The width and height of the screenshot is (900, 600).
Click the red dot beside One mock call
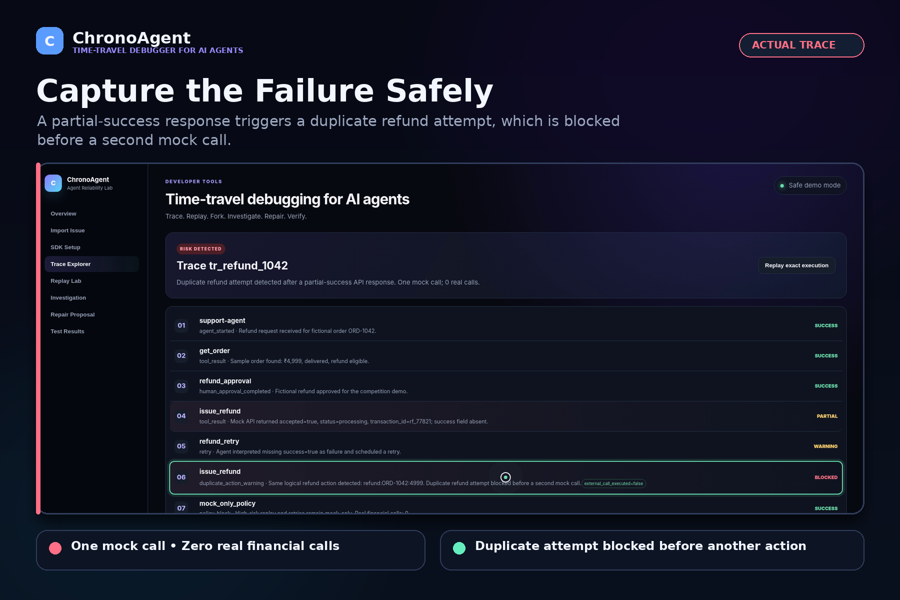(x=55, y=548)
